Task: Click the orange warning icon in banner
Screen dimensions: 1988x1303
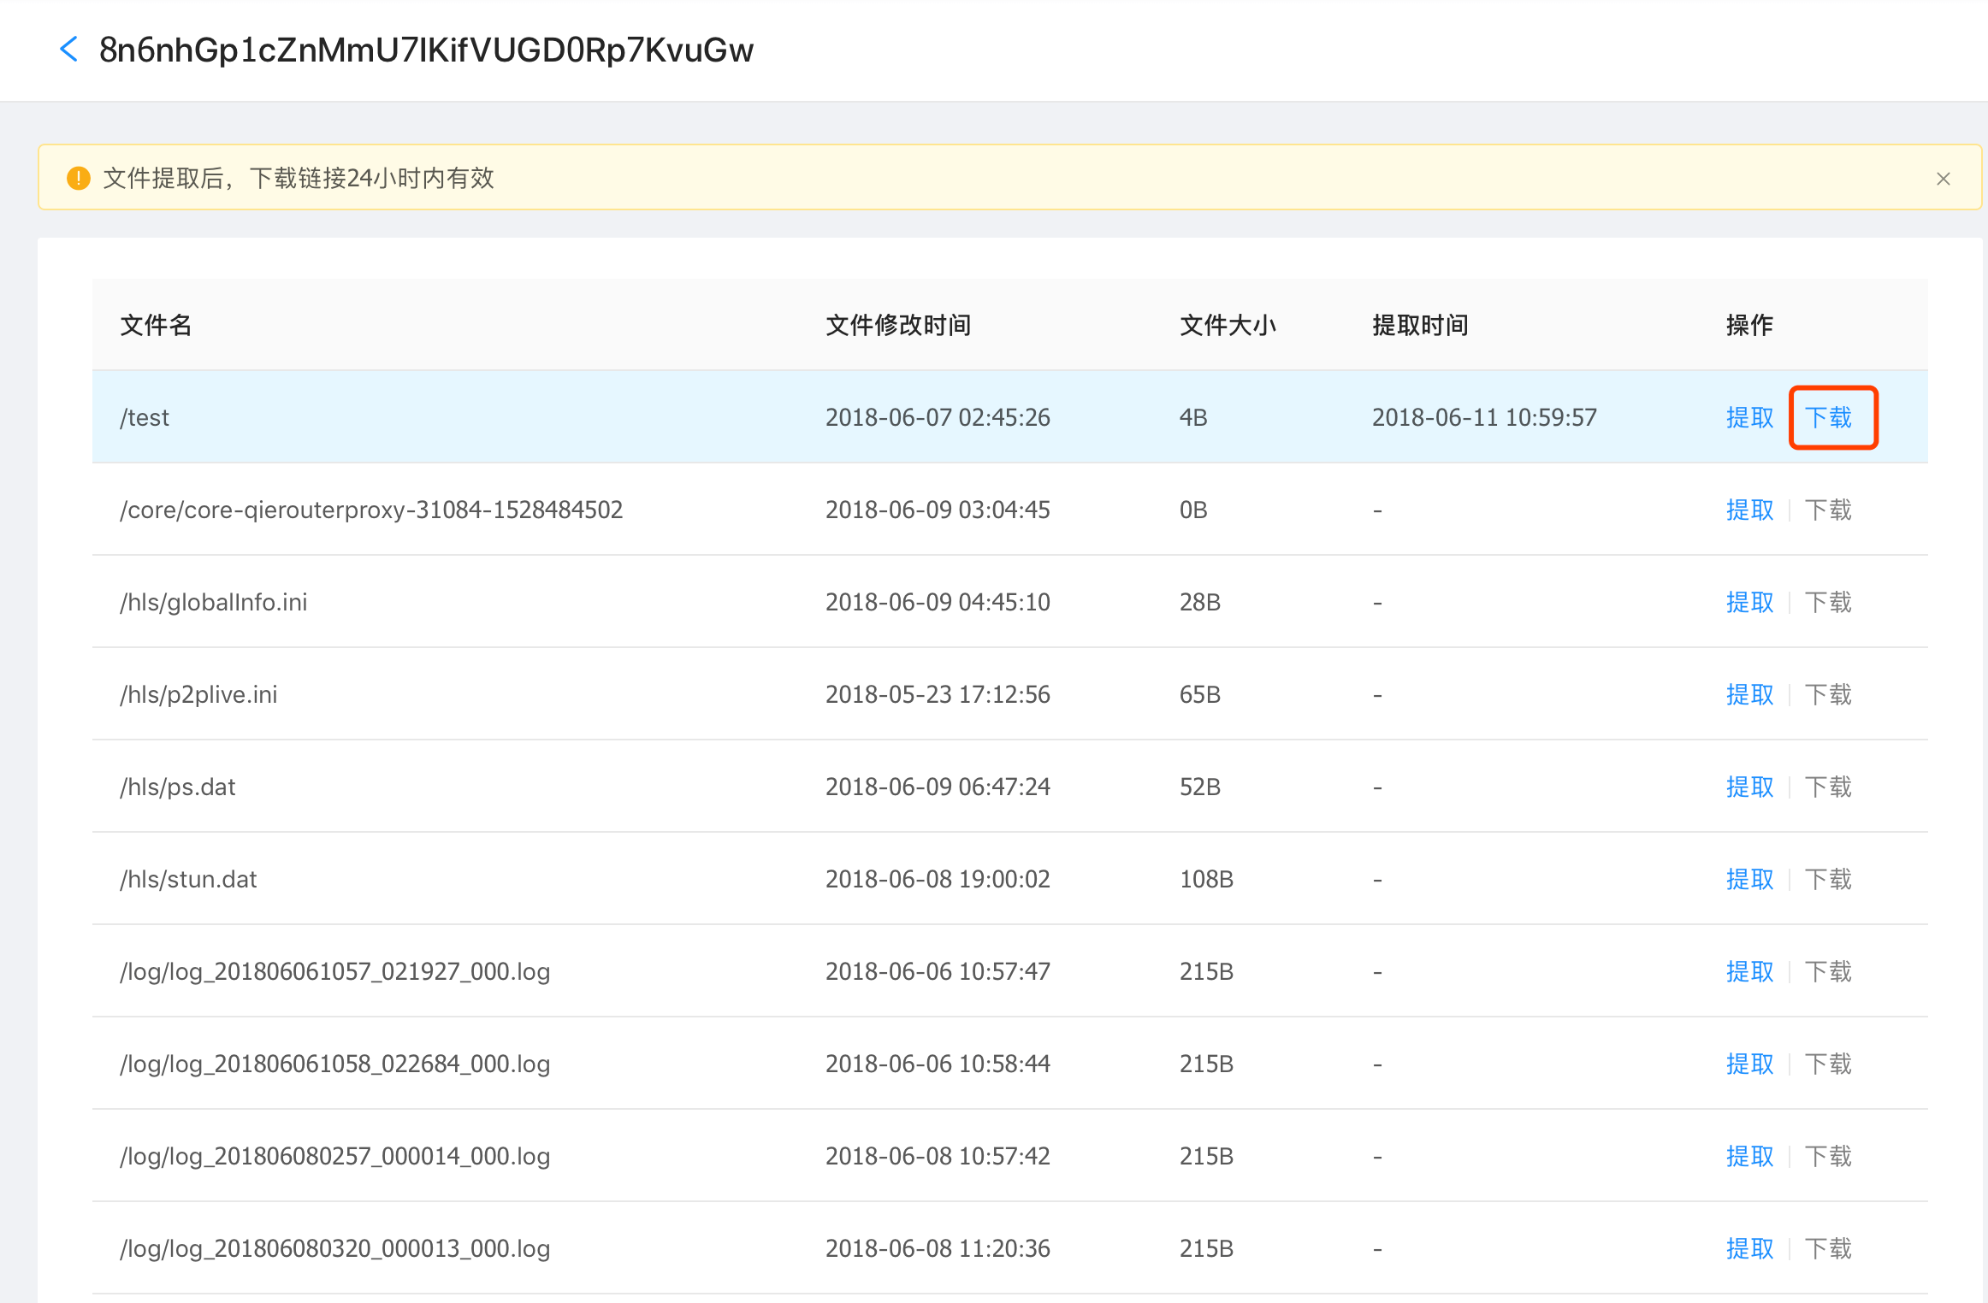Action: [78, 179]
